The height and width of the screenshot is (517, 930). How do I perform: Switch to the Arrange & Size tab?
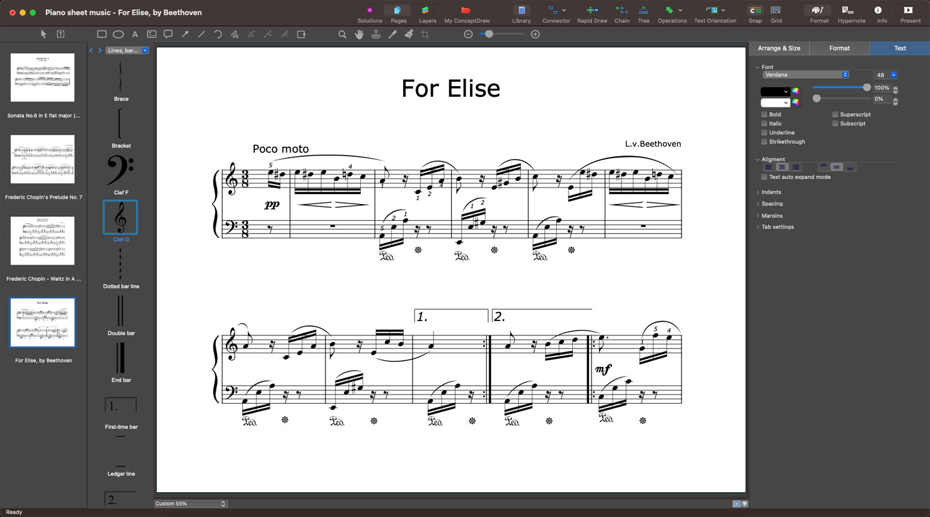pos(779,48)
